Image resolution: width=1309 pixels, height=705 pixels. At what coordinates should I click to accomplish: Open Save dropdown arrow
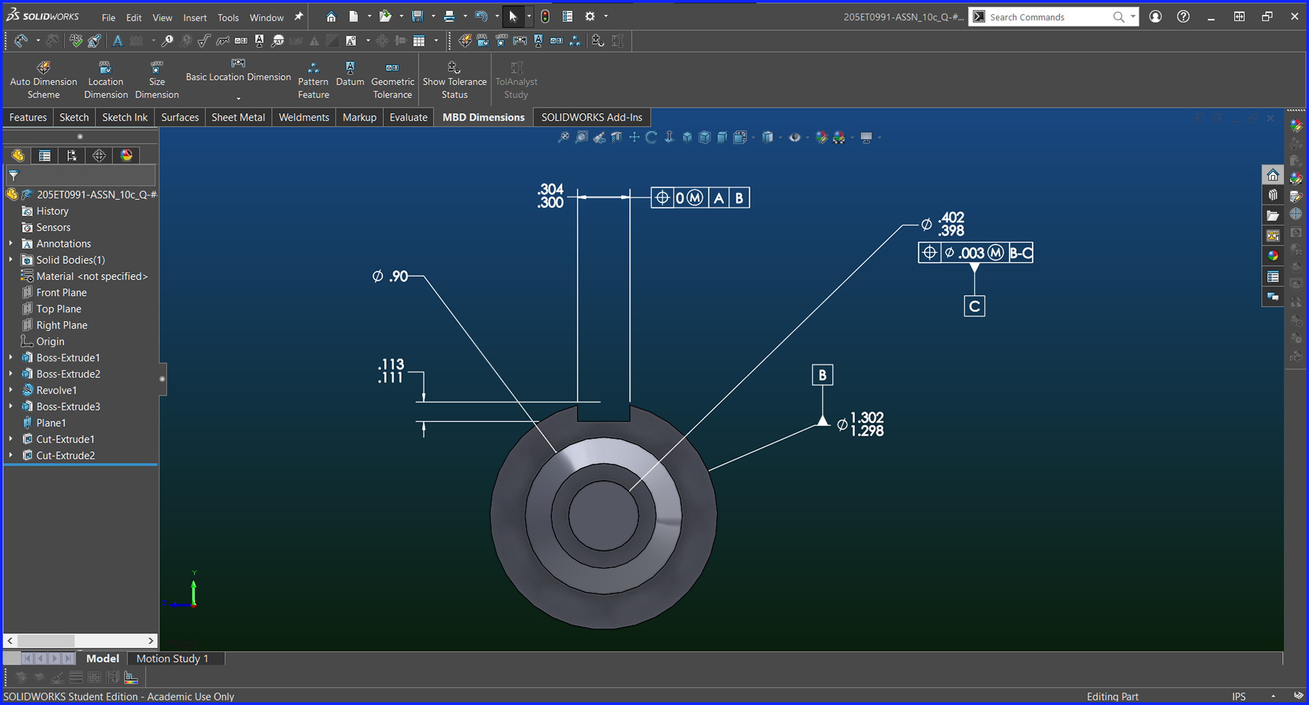(433, 16)
